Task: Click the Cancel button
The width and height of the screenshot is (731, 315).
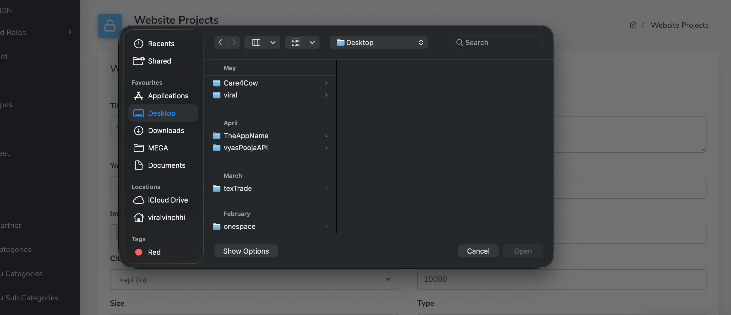Action: [x=478, y=251]
